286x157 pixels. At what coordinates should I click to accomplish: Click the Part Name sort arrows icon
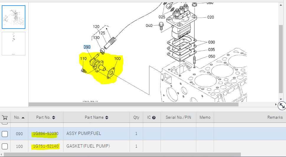[107, 118]
